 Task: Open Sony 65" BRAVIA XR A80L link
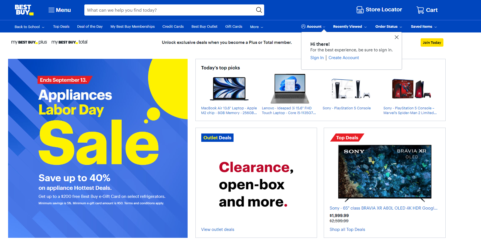[384, 208]
